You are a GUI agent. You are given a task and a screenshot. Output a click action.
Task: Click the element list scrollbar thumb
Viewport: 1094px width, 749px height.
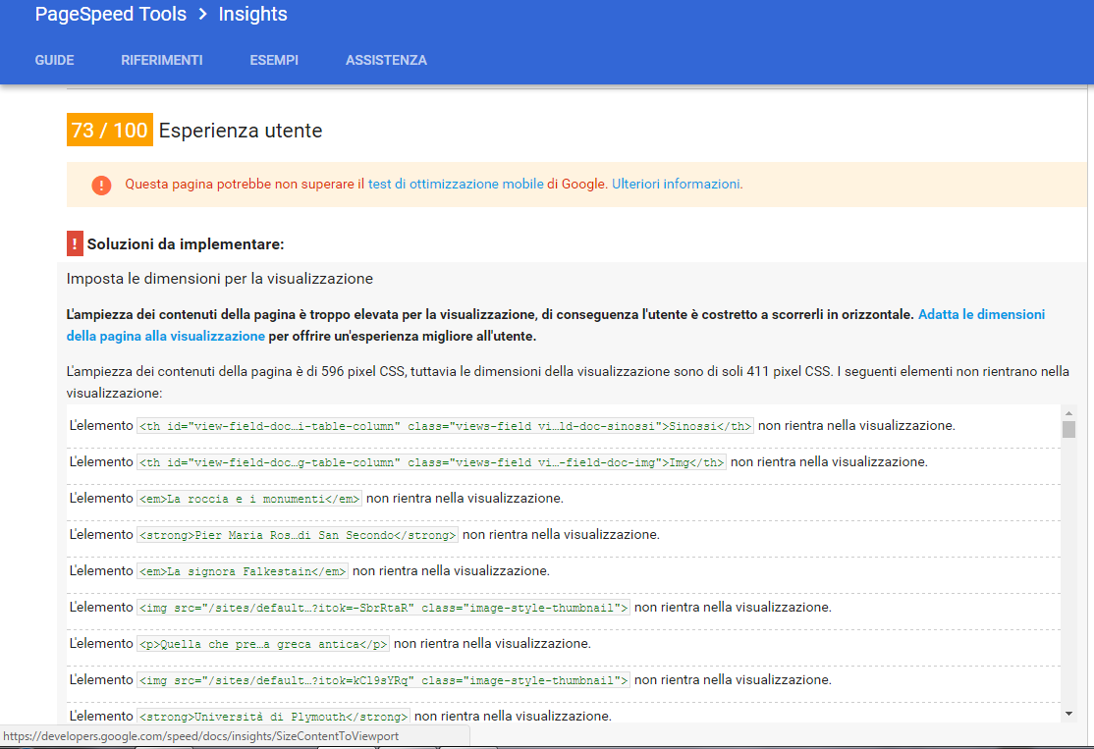1068,429
